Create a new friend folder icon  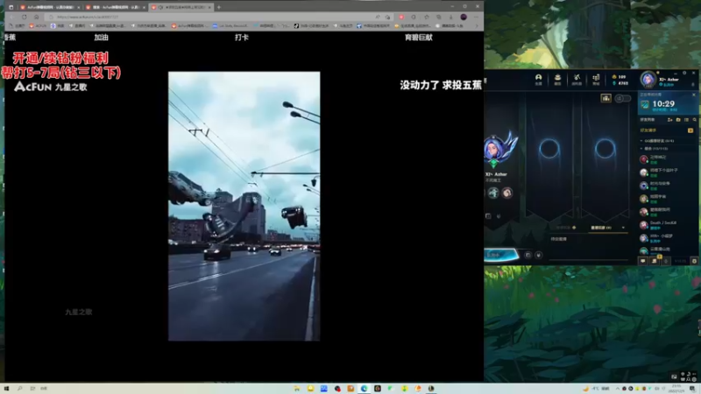678,120
